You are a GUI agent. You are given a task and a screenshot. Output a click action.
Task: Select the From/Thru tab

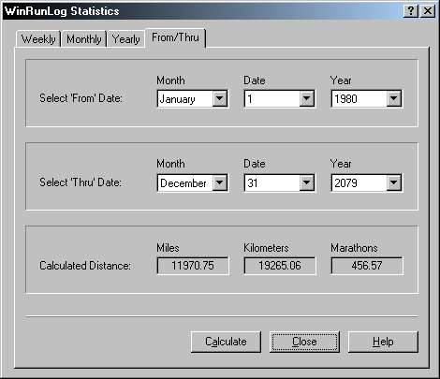click(175, 37)
